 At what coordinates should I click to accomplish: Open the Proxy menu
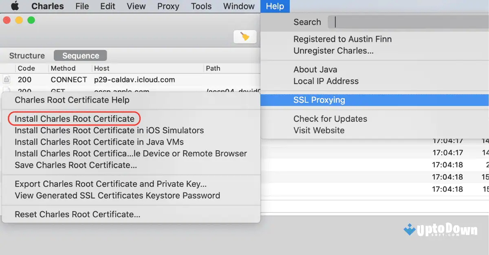click(168, 6)
